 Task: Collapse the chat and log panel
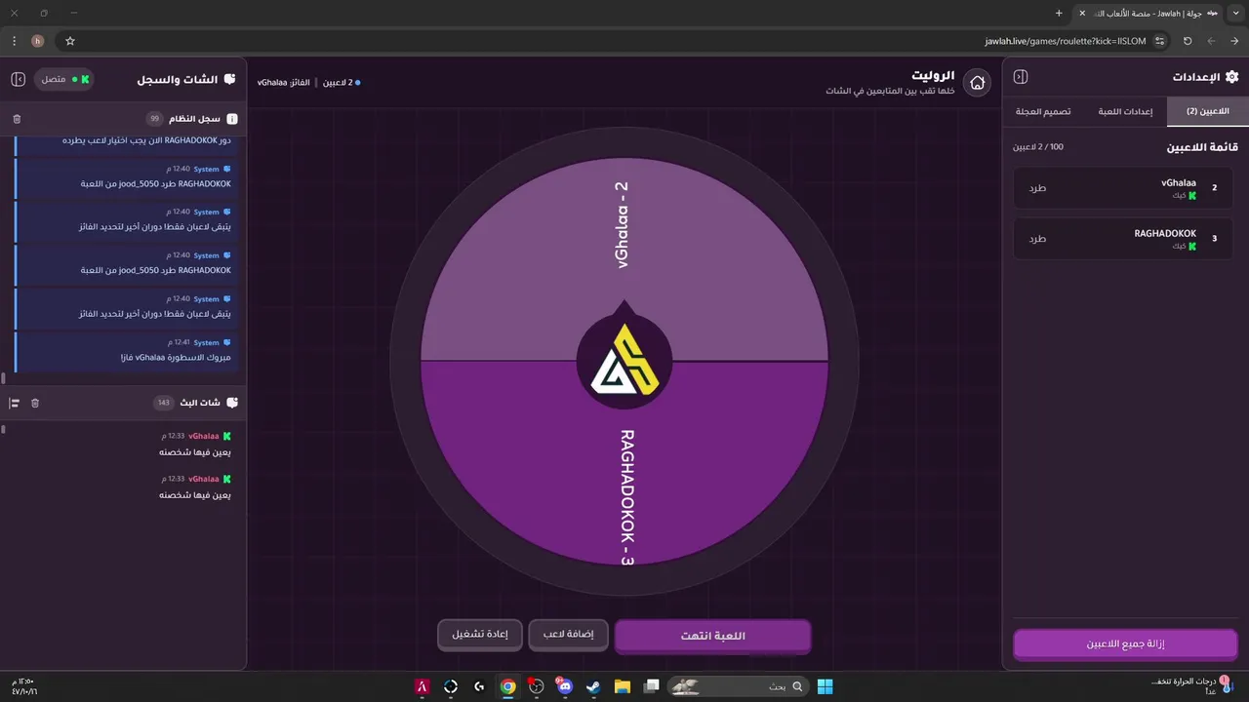(19, 78)
